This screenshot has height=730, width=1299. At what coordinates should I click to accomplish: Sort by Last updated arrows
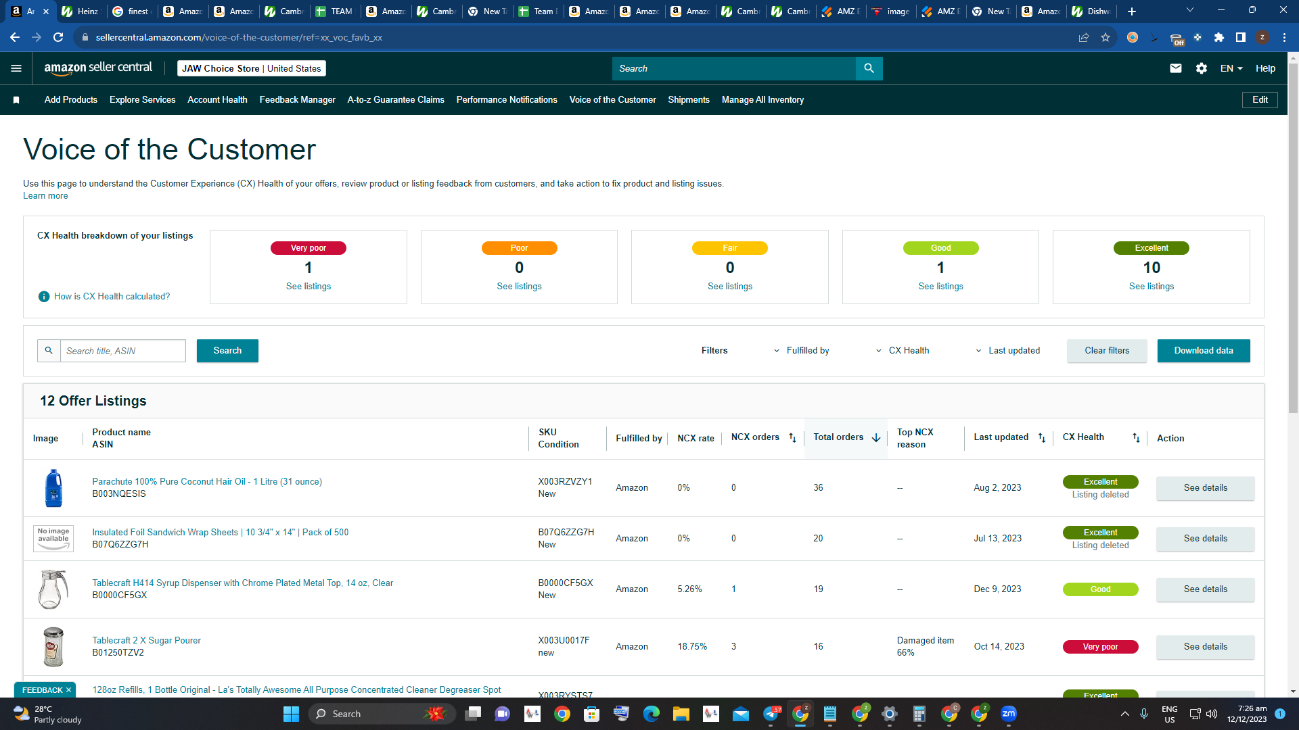1042,438
